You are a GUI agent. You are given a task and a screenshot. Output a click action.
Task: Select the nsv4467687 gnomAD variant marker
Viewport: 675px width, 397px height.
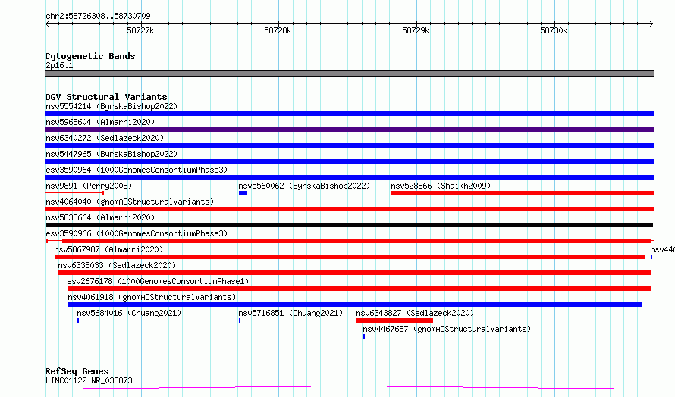click(364, 336)
